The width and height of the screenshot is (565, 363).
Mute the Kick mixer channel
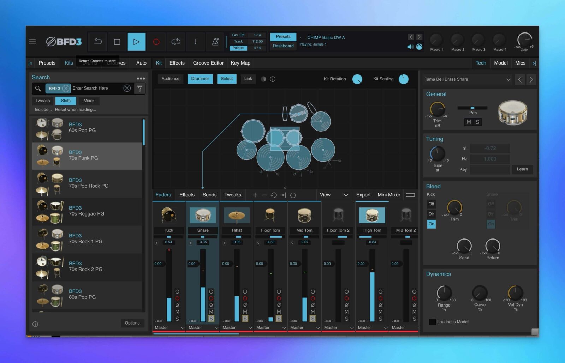tap(177, 312)
